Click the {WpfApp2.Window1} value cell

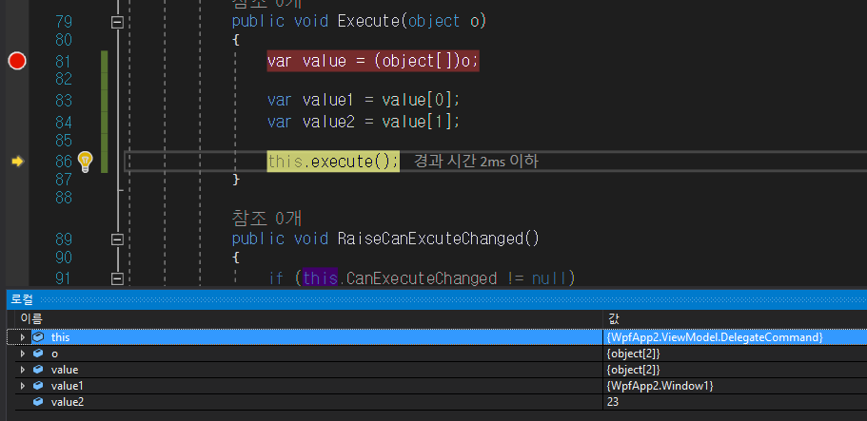pos(660,386)
